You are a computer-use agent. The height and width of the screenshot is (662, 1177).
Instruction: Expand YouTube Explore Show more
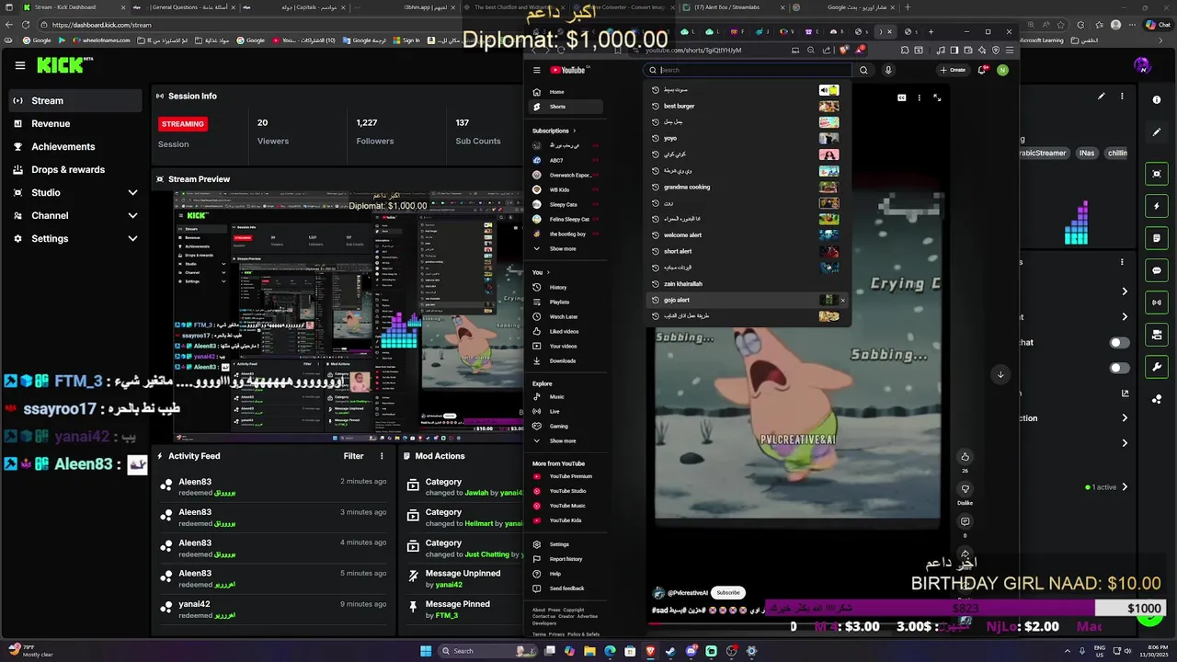(x=563, y=440)
